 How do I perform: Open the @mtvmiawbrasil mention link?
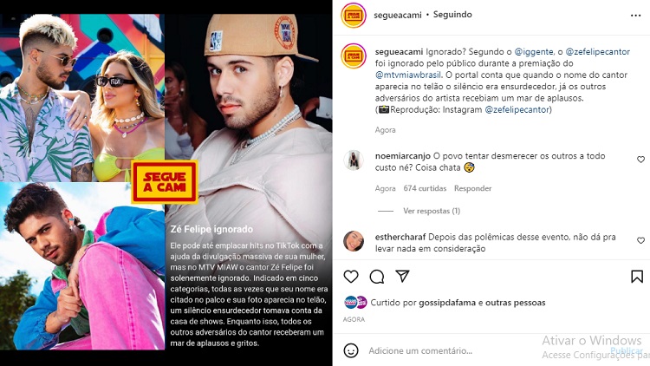(408, 75)
